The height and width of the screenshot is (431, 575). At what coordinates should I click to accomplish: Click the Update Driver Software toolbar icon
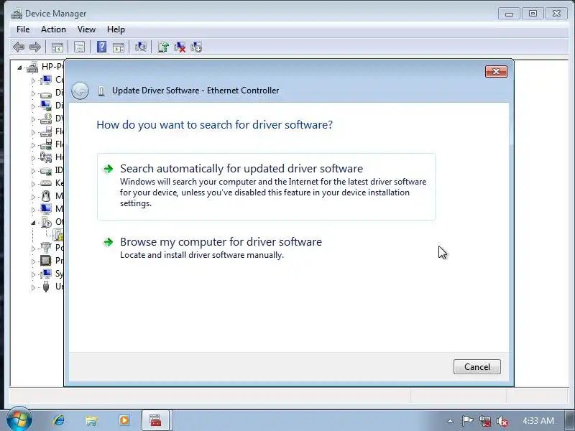click(163, 47)
